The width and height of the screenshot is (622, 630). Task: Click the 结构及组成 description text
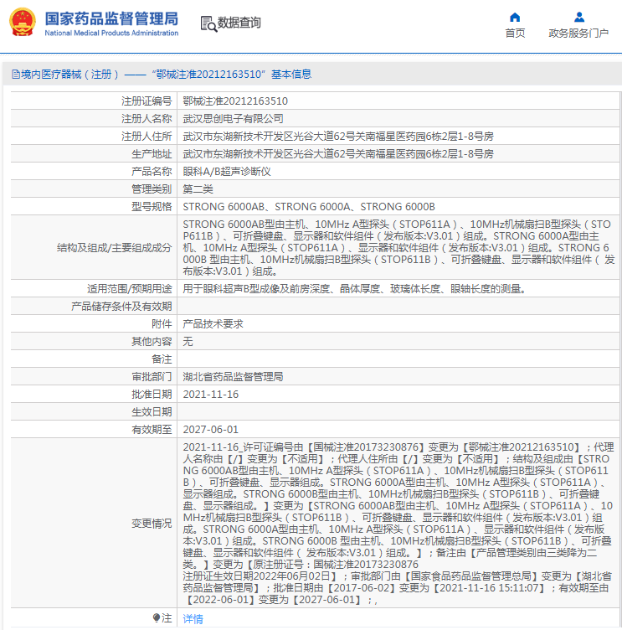tap(398, 247)
